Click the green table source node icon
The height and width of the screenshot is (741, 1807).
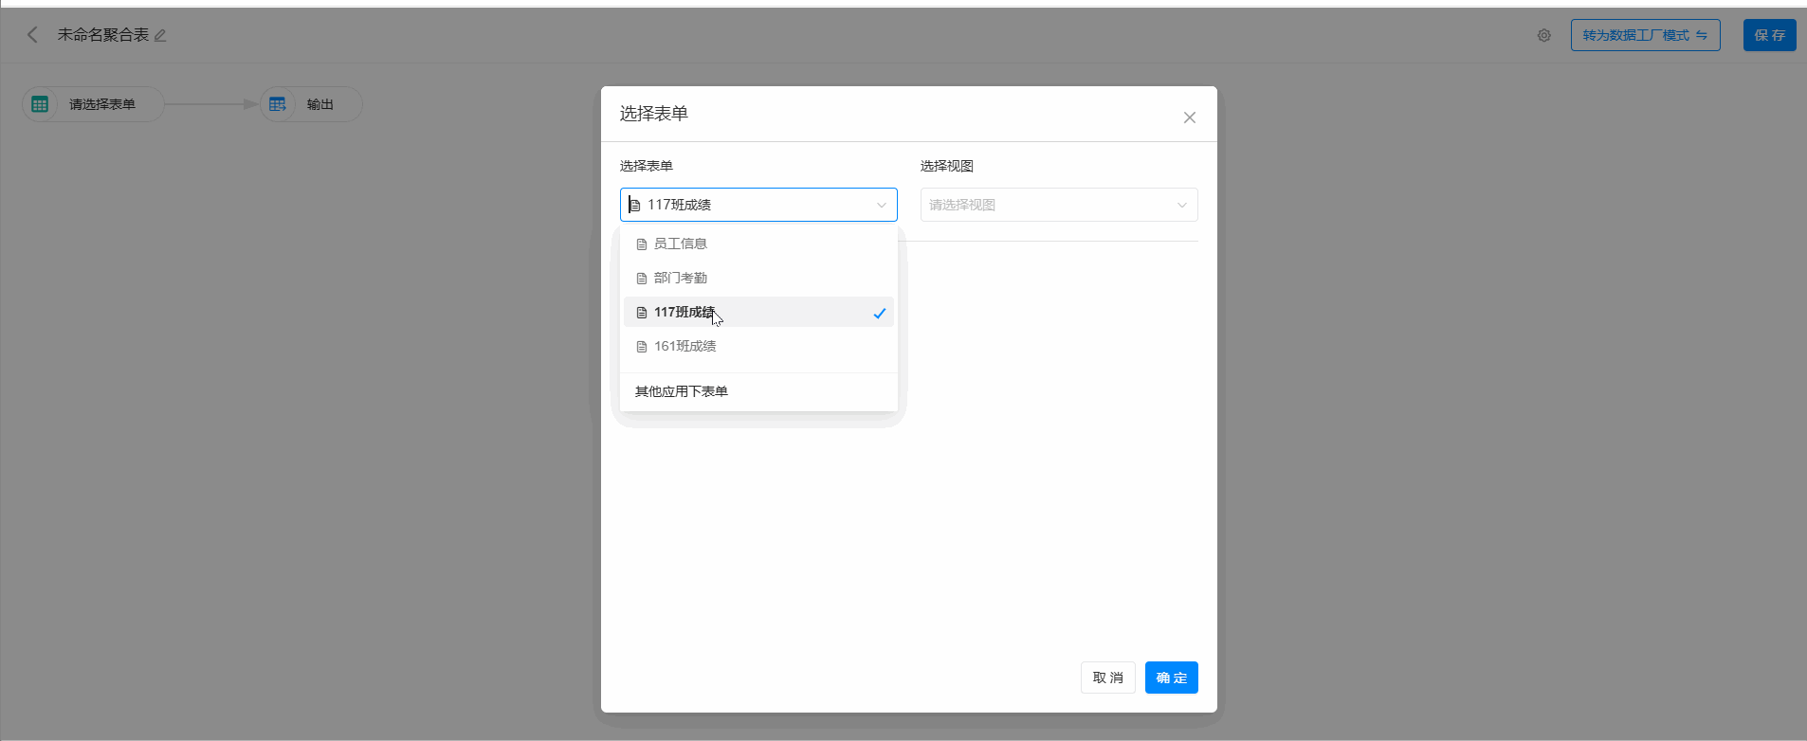40,104
